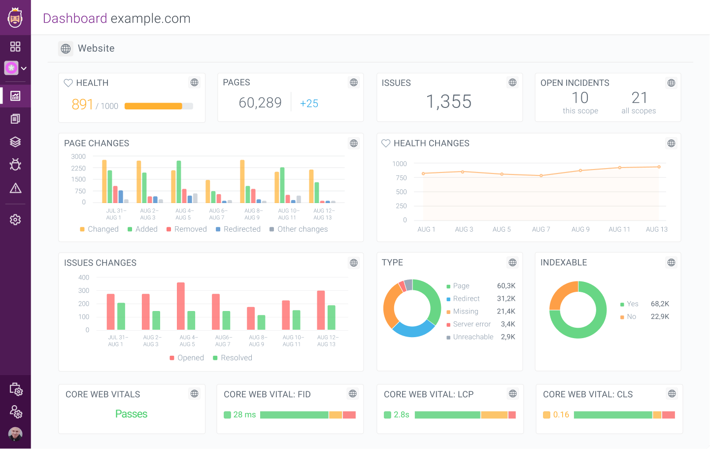
Task: Click the crown avatar logo at top left
Action: pos(15,17)
